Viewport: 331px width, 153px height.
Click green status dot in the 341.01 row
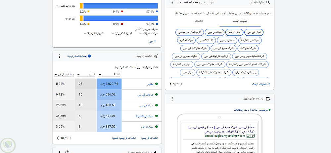pyautogui.click(x=157, y=116)
